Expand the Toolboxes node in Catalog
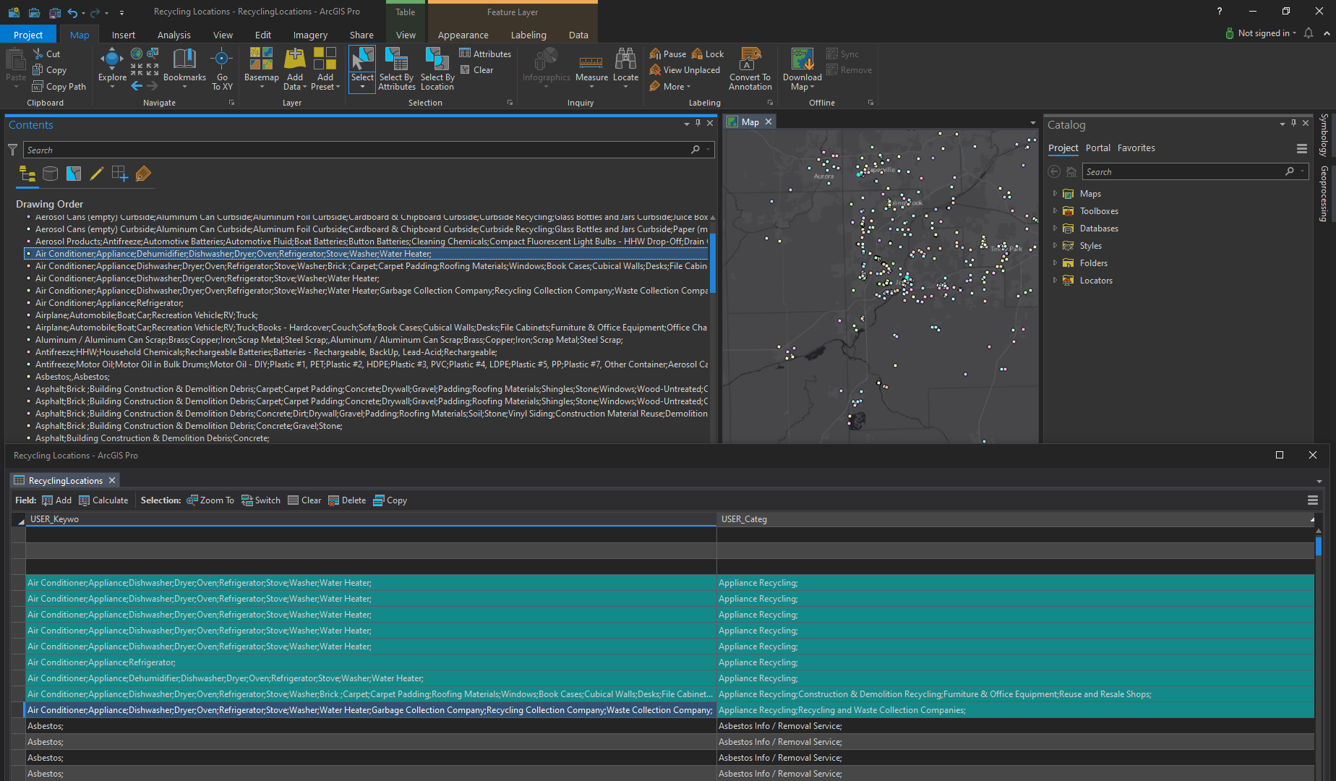1336x781 pixels. tap(1055, 211)
